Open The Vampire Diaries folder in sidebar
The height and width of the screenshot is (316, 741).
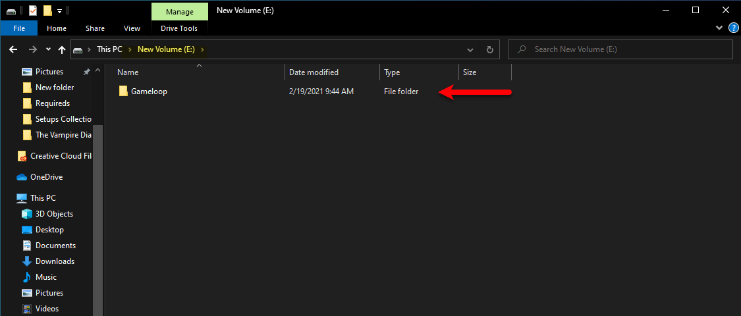(x=63, y=134)
